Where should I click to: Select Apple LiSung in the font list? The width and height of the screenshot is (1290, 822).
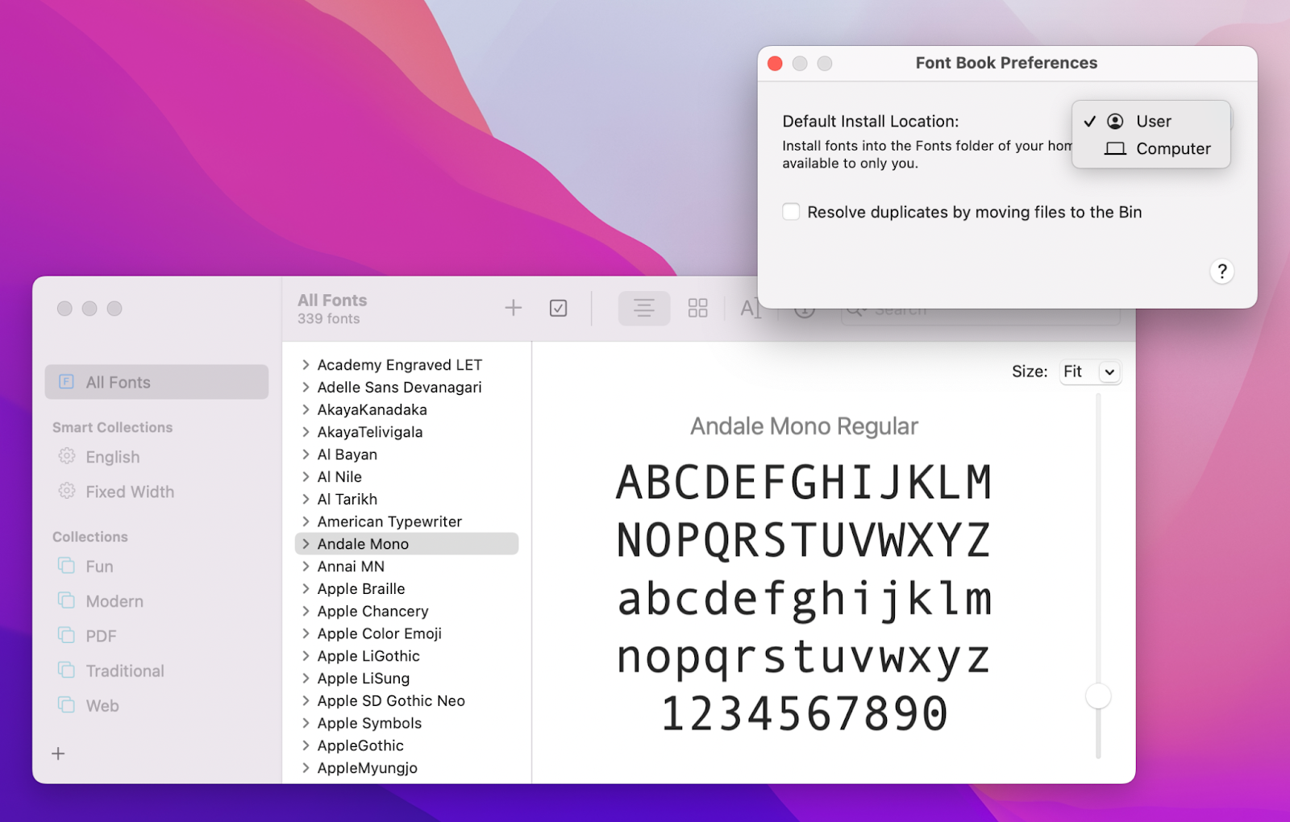[364, 679]
